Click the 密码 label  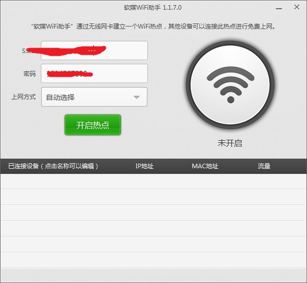point(30,74)
